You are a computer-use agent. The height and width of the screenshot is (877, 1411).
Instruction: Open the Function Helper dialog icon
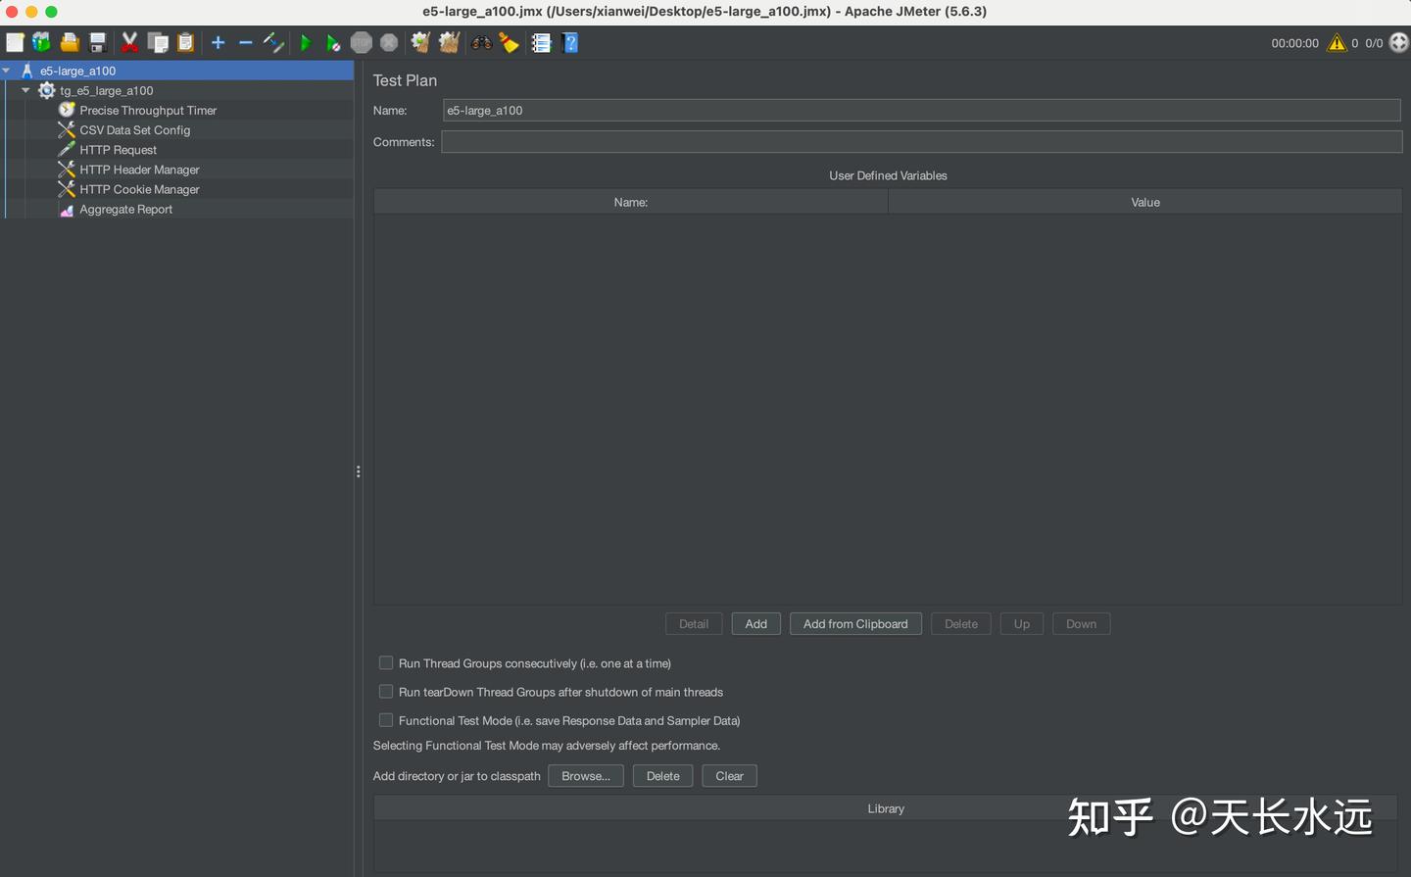(x=541, y=42)
